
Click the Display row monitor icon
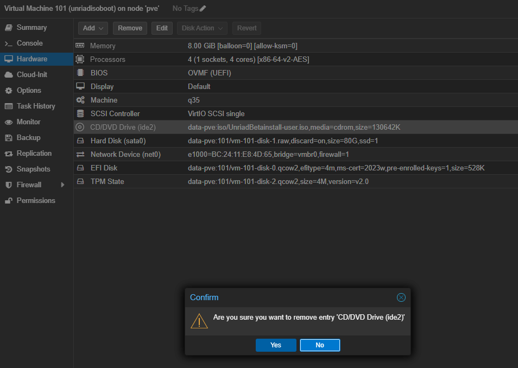pos(80,86)
